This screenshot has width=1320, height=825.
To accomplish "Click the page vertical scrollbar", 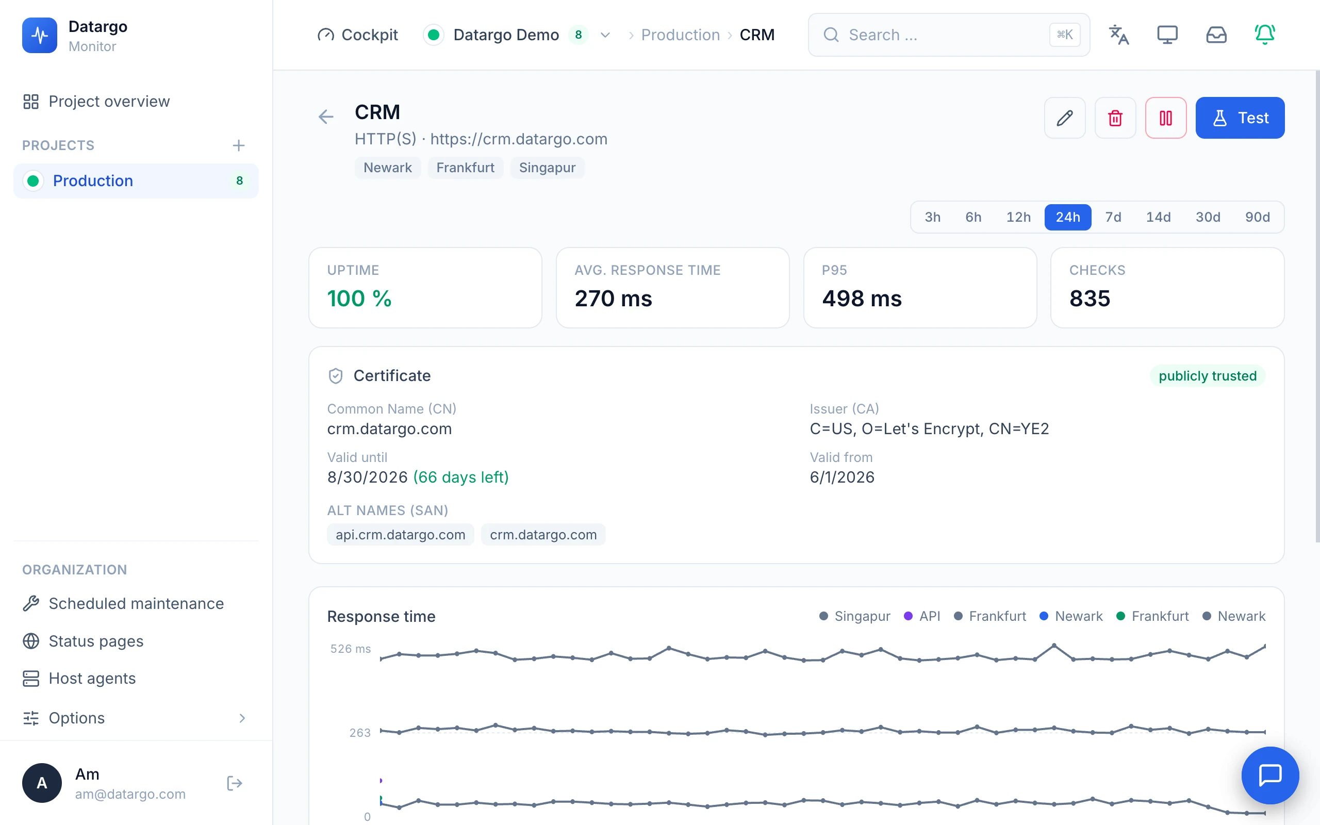I will (x=1317, y=306).
